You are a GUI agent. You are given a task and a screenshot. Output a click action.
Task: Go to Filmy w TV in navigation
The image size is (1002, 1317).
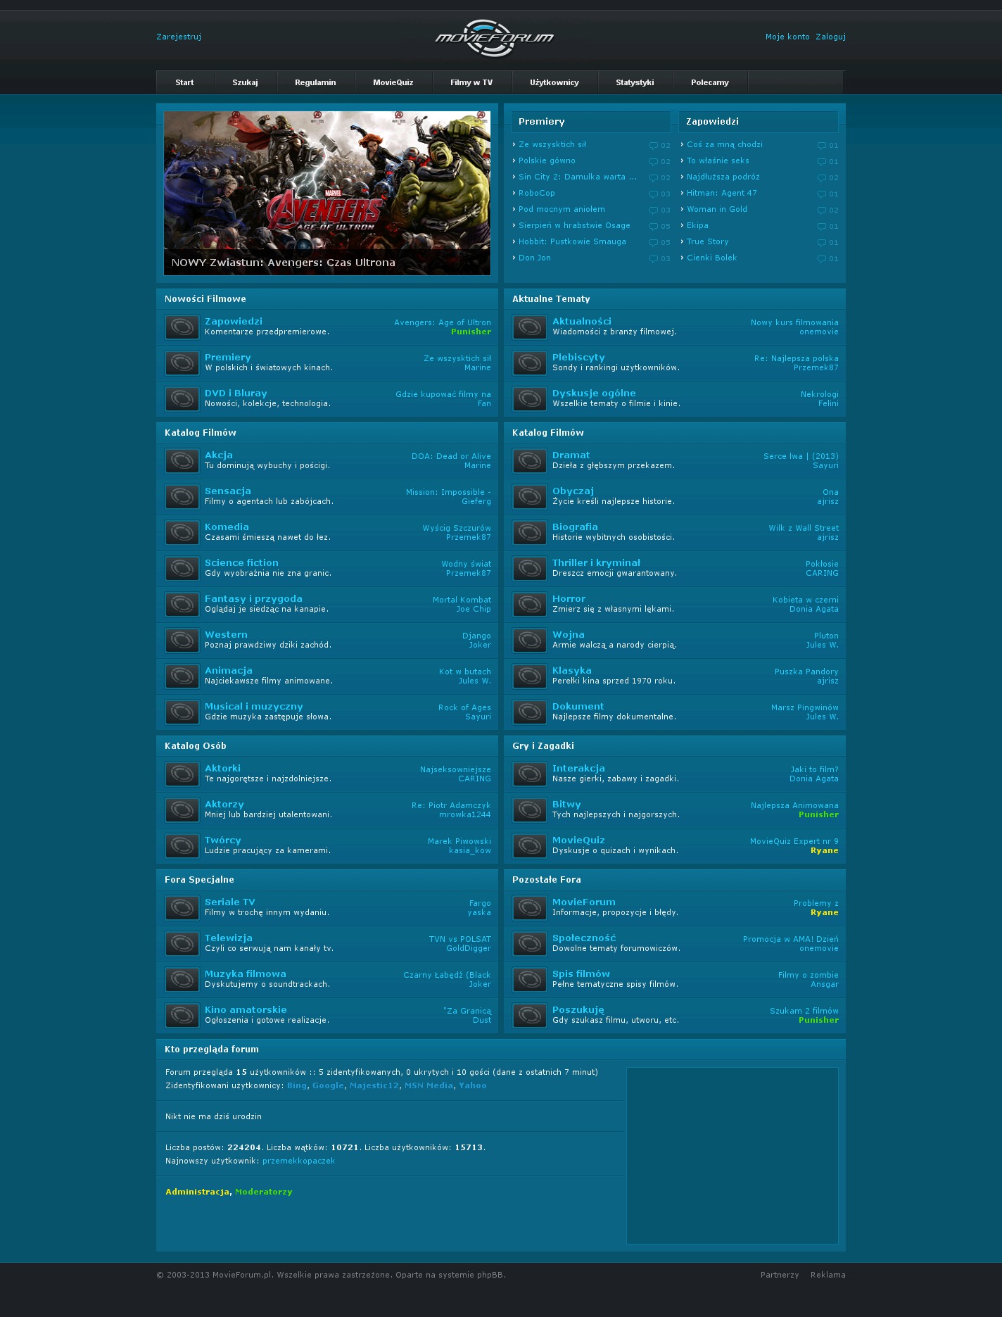[x=471, y=83]
